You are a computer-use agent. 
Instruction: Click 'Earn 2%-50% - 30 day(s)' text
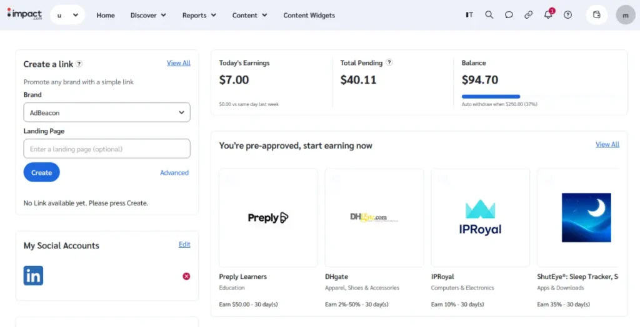coord(357,304)
